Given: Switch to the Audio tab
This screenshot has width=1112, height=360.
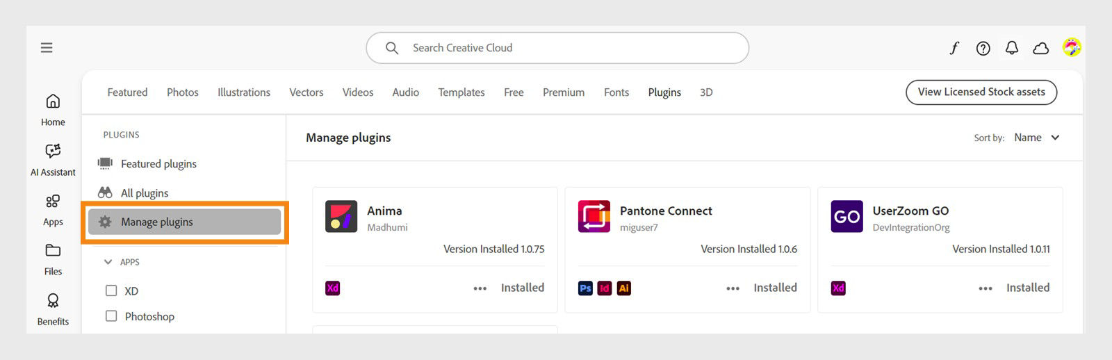Looking at the screenshot, I should click(x=406, y=92).
